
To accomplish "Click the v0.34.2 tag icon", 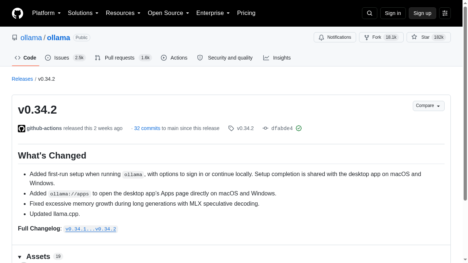I will pos(231,128).
